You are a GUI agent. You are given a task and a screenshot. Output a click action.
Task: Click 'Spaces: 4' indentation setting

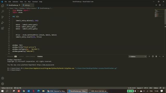click(x=140, y=88)
